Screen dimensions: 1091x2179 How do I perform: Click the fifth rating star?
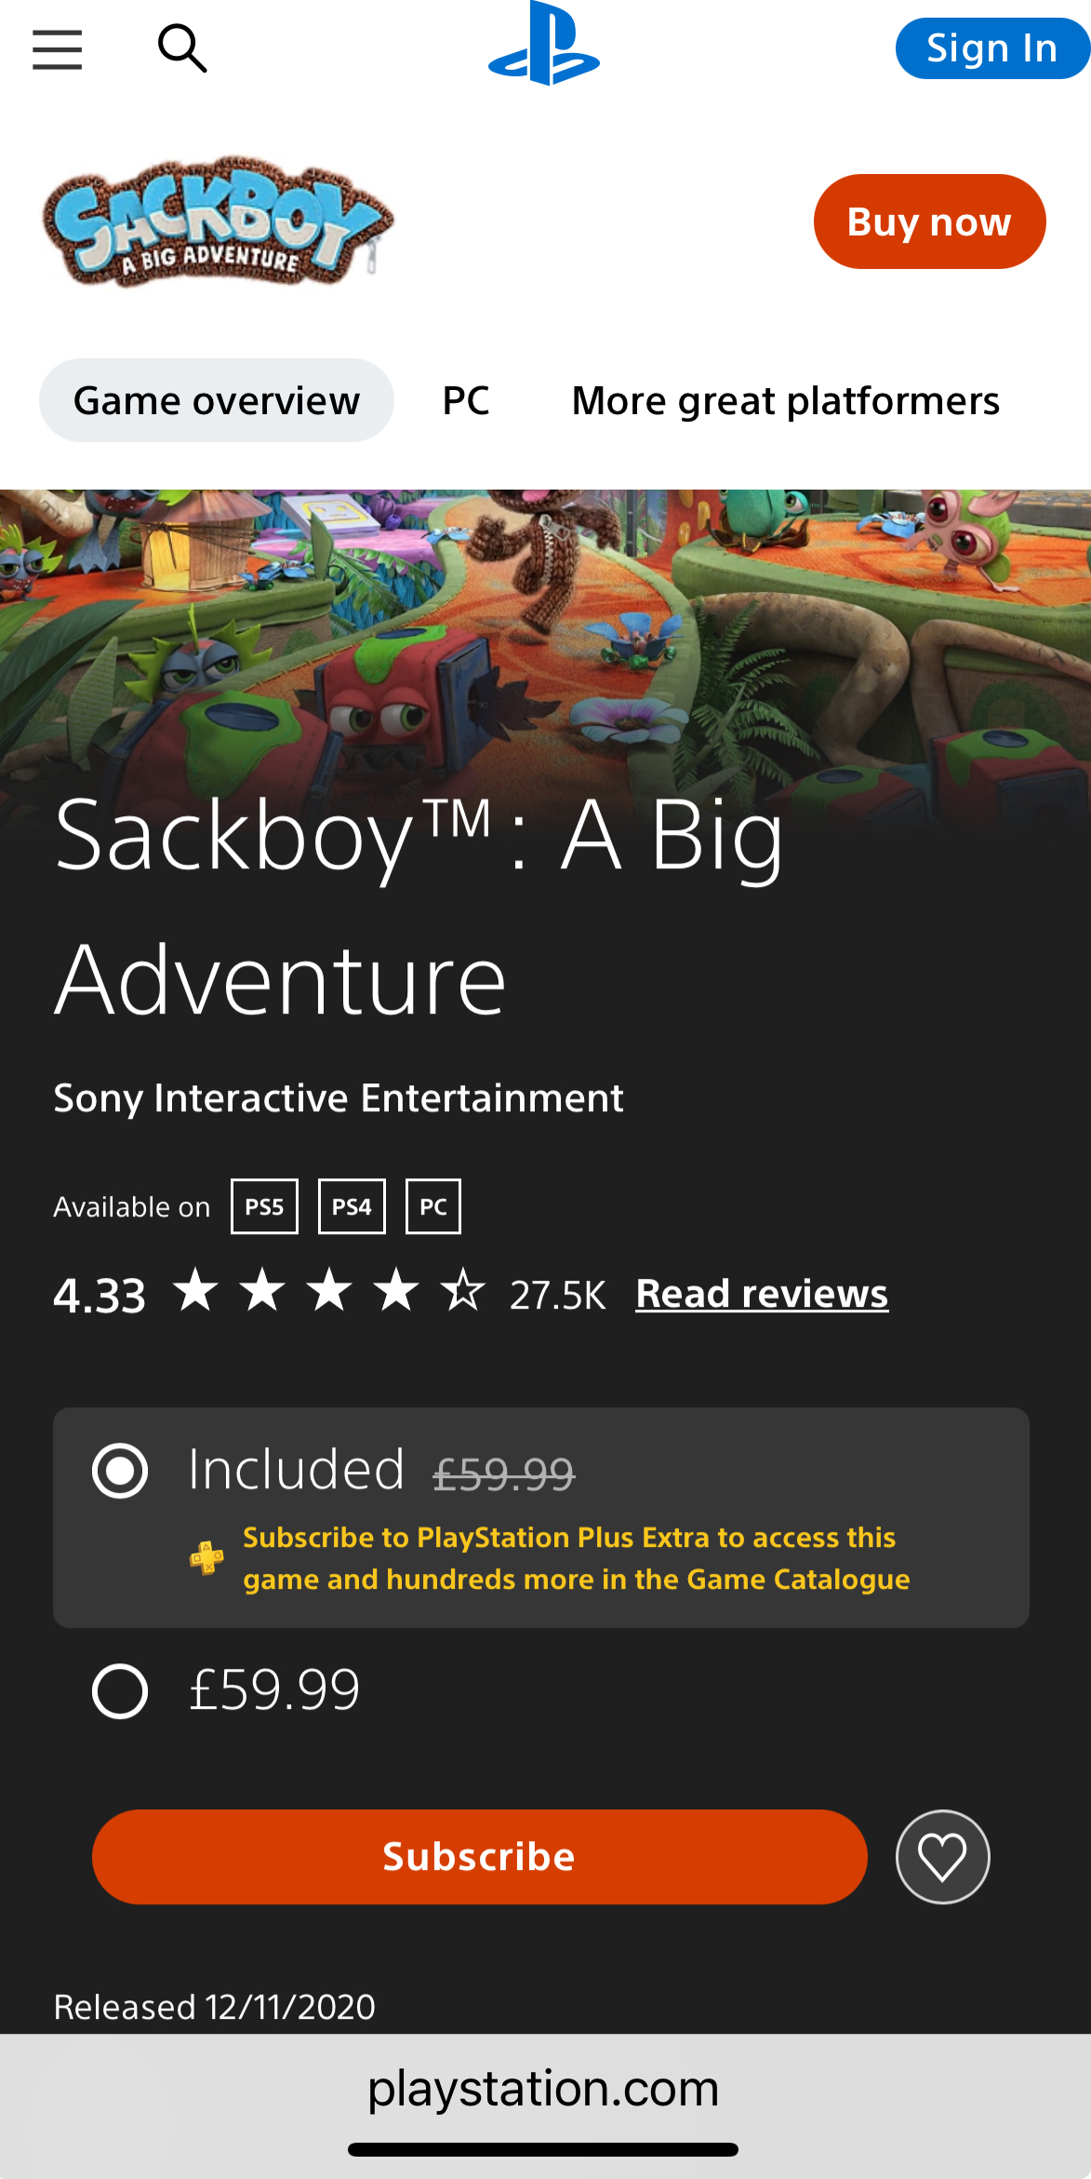463,1290
